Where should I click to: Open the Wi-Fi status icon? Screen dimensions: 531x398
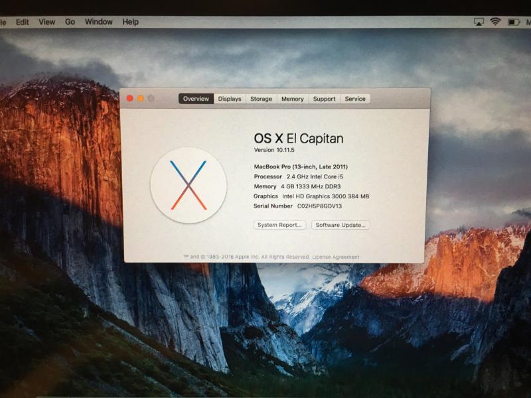point(495,22)
